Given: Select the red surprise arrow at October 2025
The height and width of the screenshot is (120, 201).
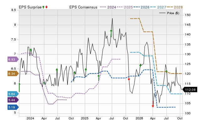Looking at the screenshot, I should point(129,79).
